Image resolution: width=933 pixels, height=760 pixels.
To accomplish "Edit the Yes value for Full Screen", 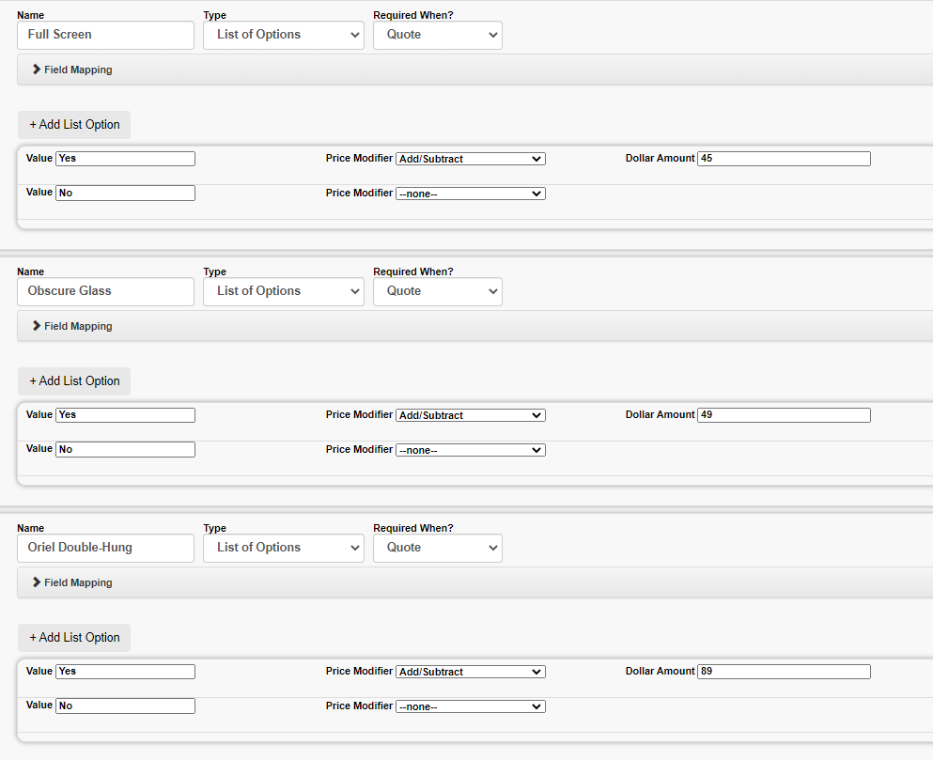I will point(125,159).
